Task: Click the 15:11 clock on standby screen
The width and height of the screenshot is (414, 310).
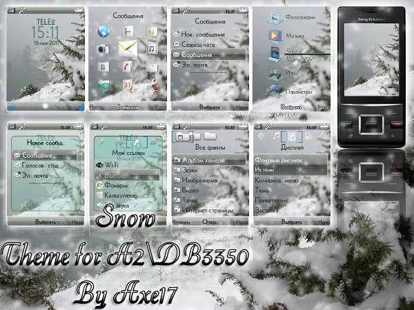Action: click(x=46, y=32)
